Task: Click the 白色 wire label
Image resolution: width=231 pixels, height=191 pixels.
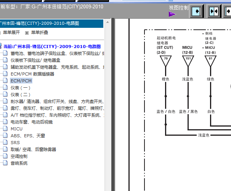Action: pyautogui.click(x=211, y=112)
